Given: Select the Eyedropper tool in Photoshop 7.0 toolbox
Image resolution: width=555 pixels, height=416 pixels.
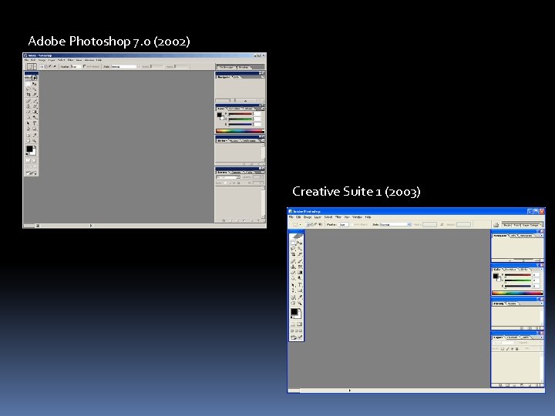Looking at the screenshot, I should pyautogui.click(x=35, y=135).
